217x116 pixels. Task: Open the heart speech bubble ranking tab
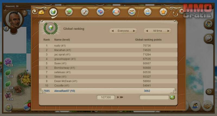point(100,12)
